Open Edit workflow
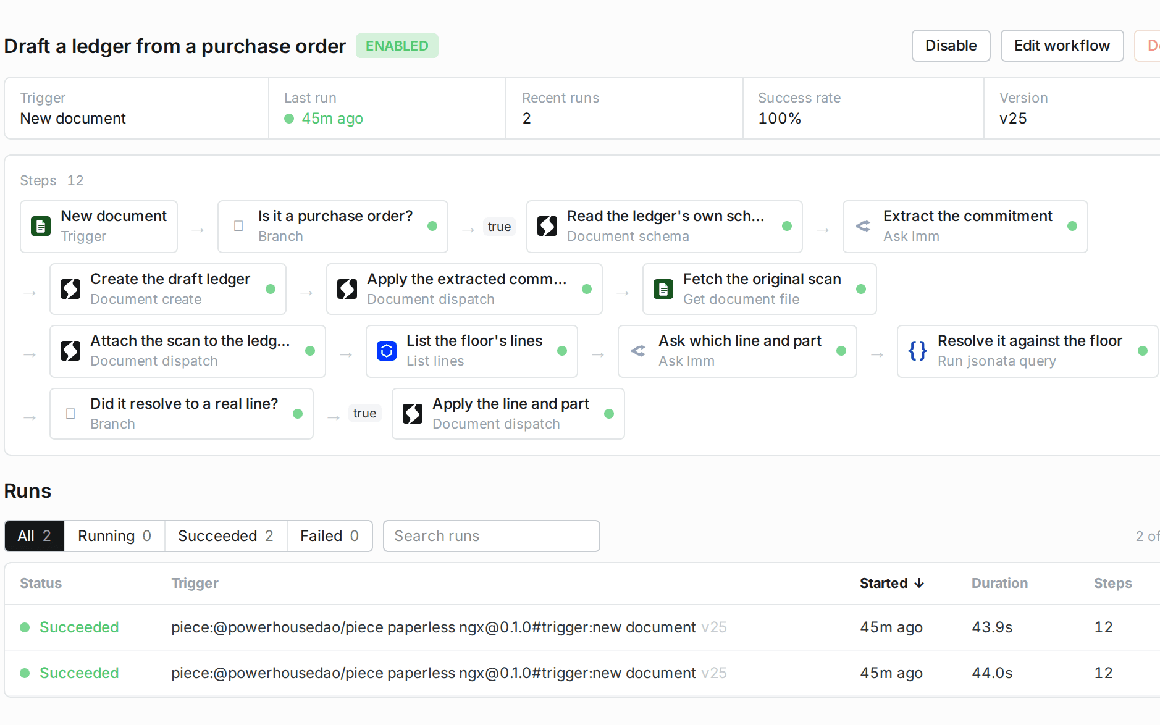The width and height of the screenshot is (1160, 725). tap(1062, 46)
